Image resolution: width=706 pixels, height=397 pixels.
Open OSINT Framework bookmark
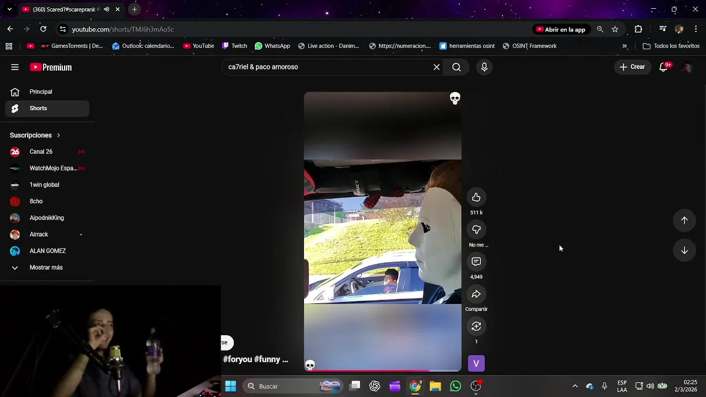(x=529, y=46)
